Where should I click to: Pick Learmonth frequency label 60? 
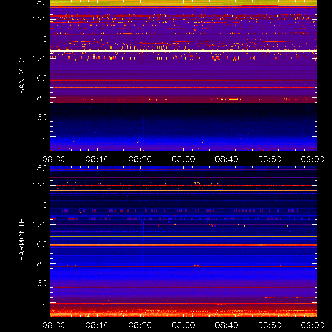[x=42, y=283]
